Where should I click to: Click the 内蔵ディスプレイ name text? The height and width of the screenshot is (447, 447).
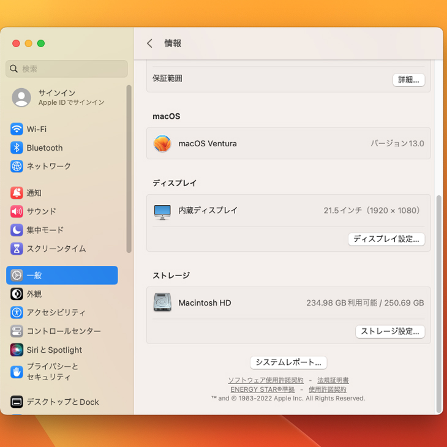coord(208,211)
